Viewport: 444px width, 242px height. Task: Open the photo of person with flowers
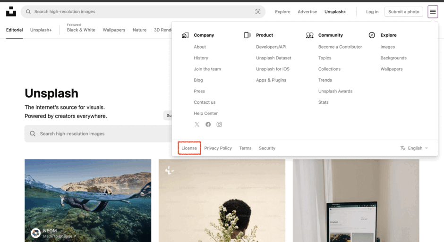point(222,200)
